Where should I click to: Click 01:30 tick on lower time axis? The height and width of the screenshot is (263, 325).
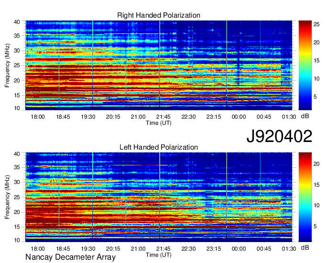click(289, 249)
